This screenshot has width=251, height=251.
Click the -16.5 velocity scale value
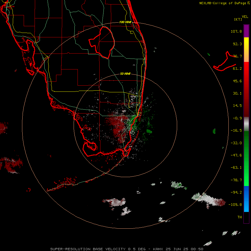[x=236, y=131]
